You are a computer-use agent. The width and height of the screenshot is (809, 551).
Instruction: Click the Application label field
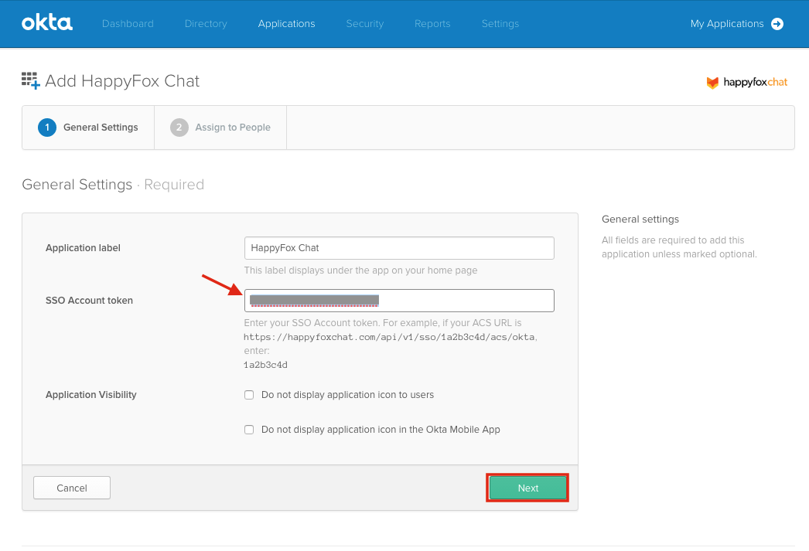pos(399,247)
